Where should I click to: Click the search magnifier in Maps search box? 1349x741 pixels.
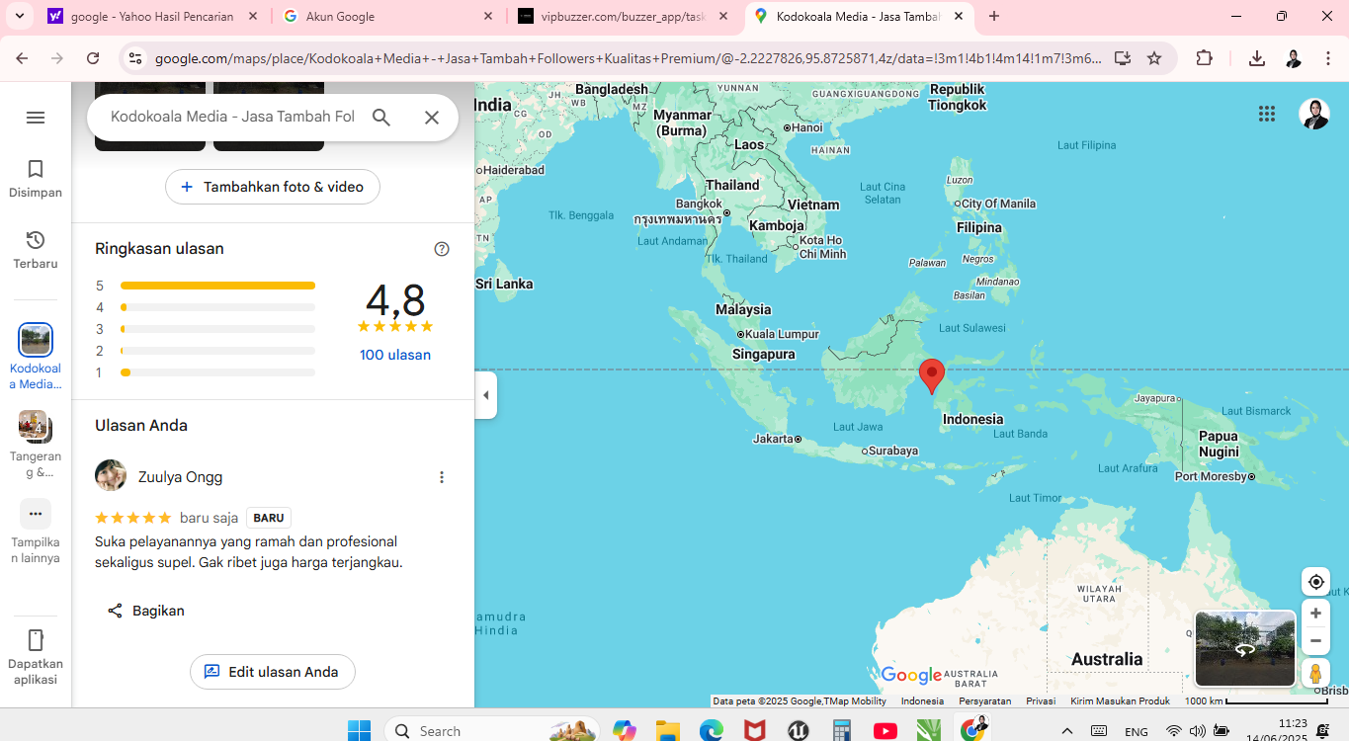(x=381, y=118)
